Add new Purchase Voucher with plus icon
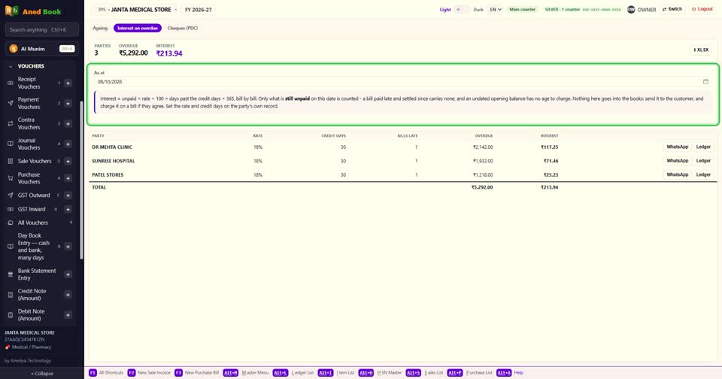 point(68,177)
